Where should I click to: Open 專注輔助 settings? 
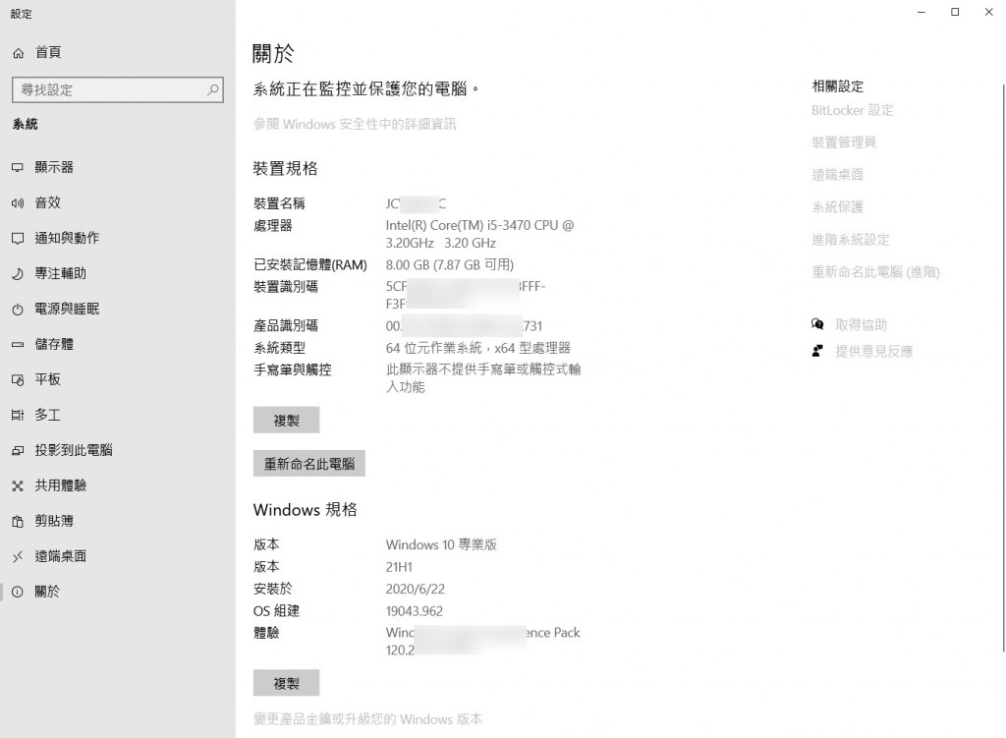point(118,273)
